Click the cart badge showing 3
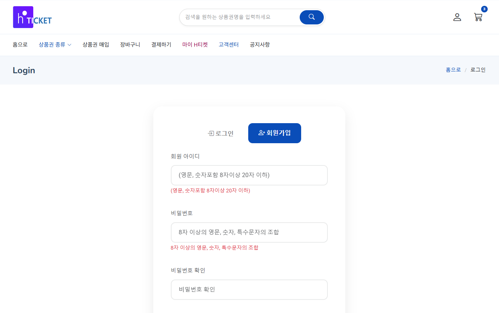The image size is (499, 313). coord(484,9)
